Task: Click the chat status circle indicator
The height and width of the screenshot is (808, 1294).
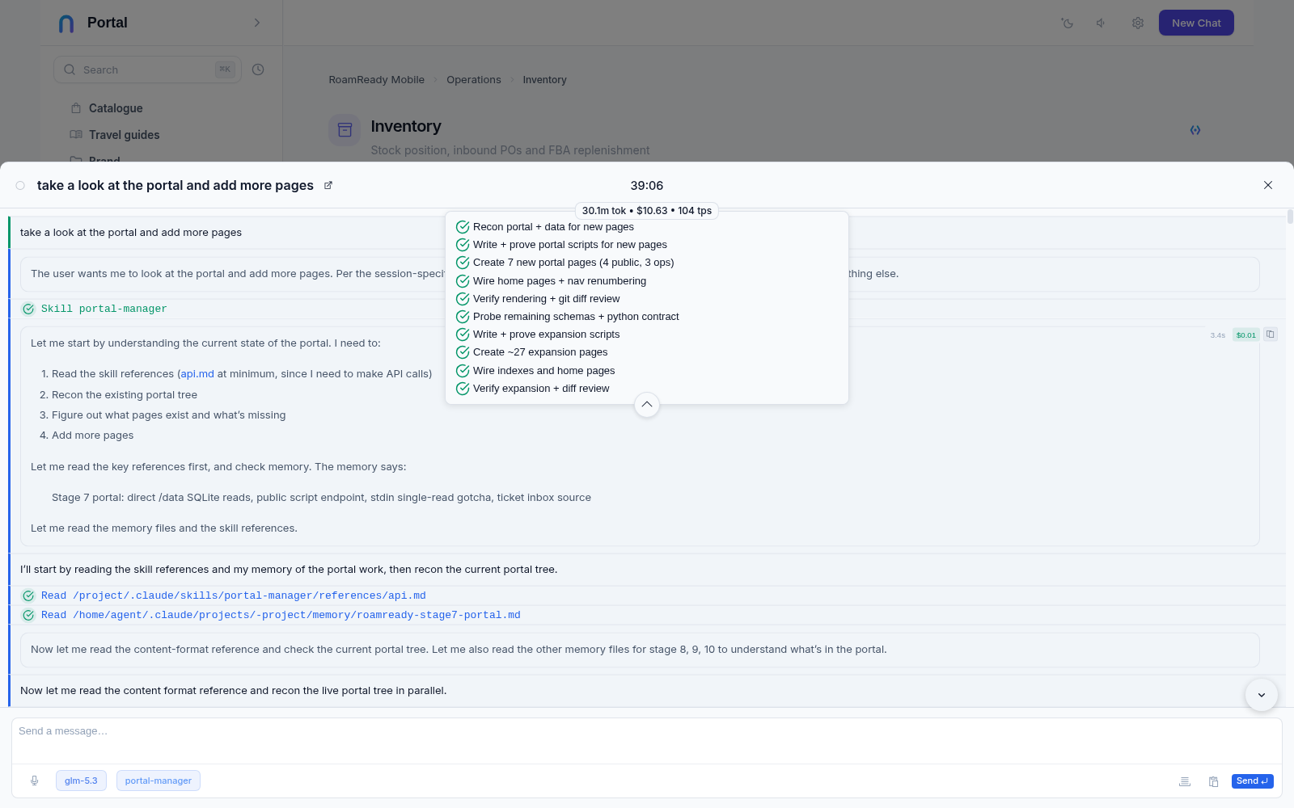Action: [x=20, y=186]
